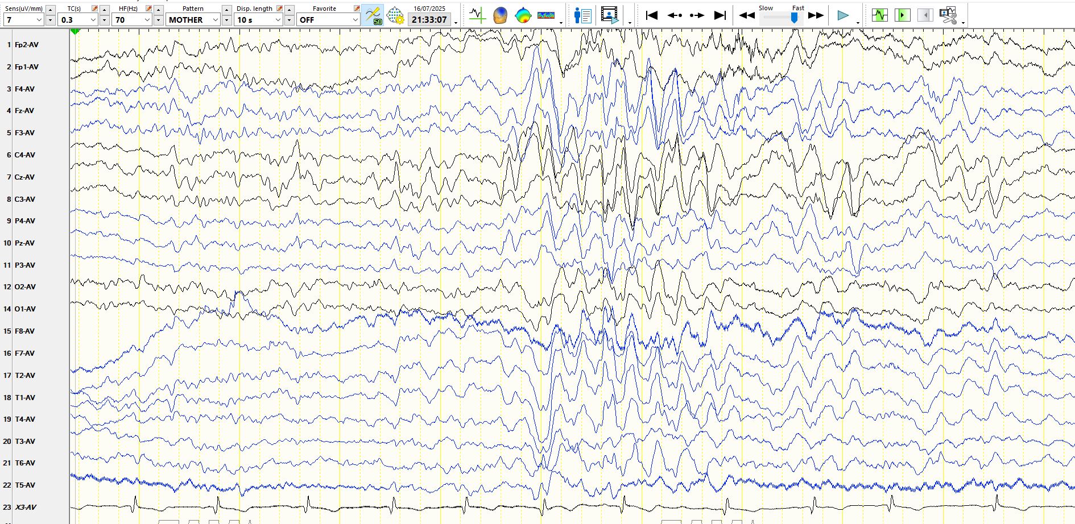Screen dimensions: 1075x524
Task: Fast forward the EEG trace
Action: coord(816,16)
